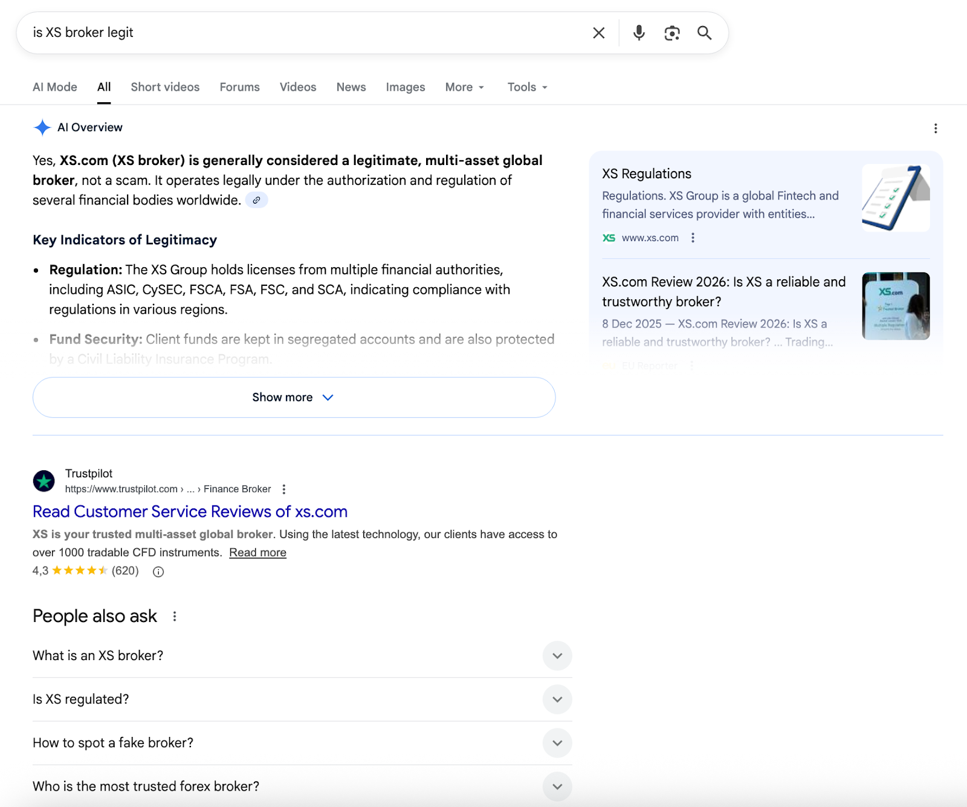The width and height of the screenshot is (967, 807).
Task: Click the XS Regulations clipboard thumbnail
Action: [x=895, y=198]
